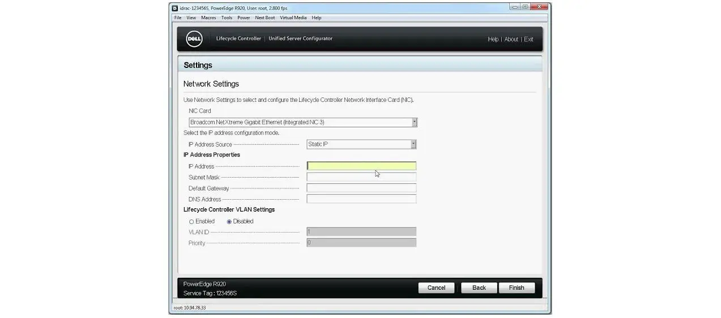Open the Help menu in menu bar
Viewport: 721px width, 318px height.
pos(317,18)
